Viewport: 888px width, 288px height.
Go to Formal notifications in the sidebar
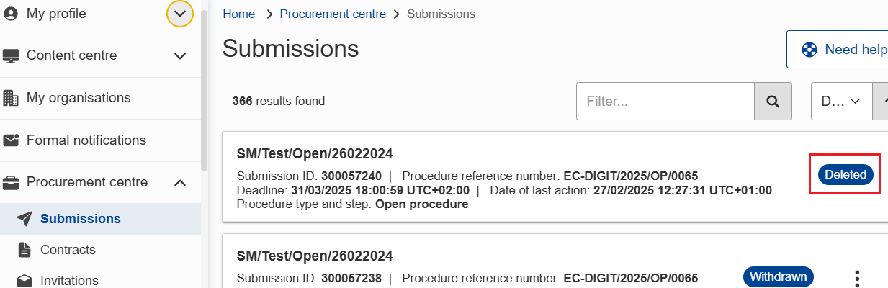pos(86,140)
